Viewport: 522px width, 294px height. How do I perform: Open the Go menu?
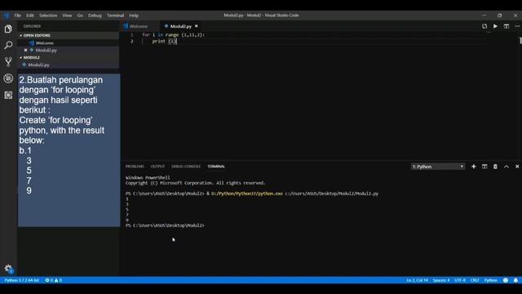[80, 16]
